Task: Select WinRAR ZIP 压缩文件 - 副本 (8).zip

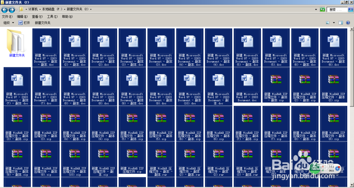Action: (x=334, y=123)
